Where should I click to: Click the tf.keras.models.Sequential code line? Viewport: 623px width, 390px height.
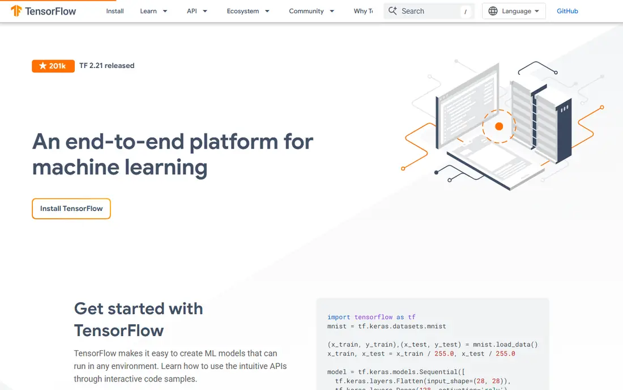[x=396, y=372]
